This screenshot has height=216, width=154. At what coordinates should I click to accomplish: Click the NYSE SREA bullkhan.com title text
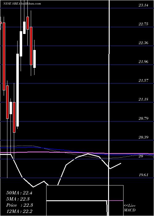click(x=22, y=4)
